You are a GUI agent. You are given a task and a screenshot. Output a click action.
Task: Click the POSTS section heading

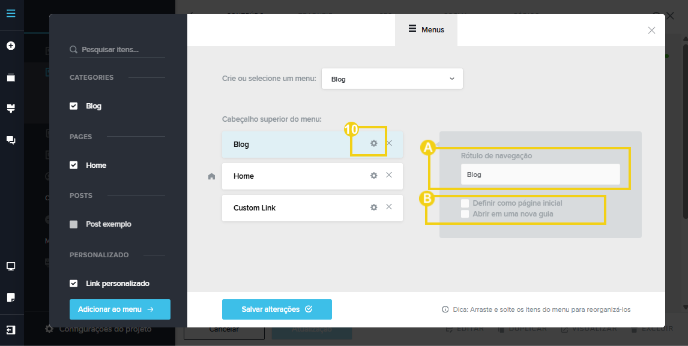pyautogui.click(x=81, y=195)
